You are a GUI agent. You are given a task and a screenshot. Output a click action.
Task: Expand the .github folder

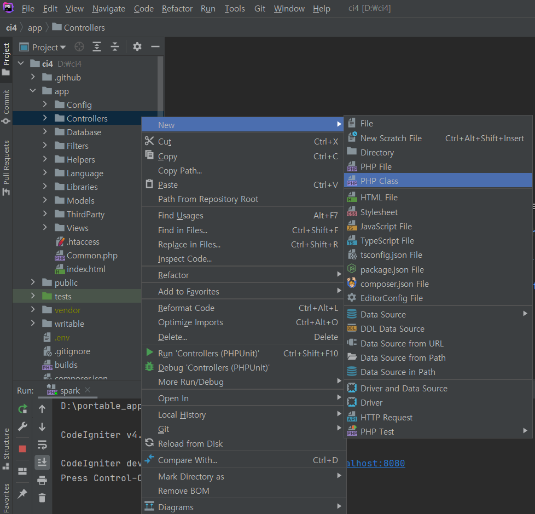tap(33, 77)
